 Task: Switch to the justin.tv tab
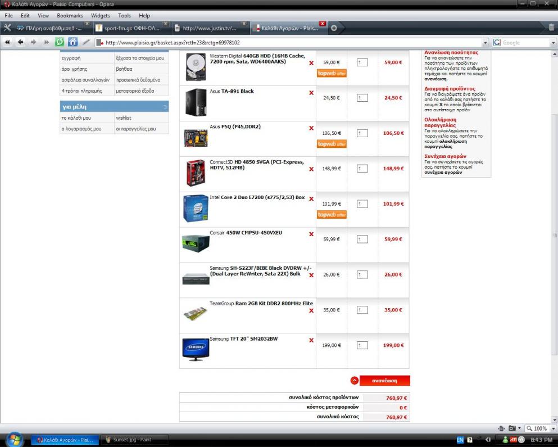click(x=209, y=28)
